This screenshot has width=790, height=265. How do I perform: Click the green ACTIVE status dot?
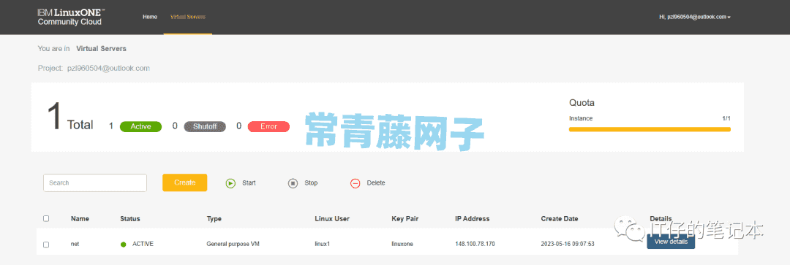123,245
